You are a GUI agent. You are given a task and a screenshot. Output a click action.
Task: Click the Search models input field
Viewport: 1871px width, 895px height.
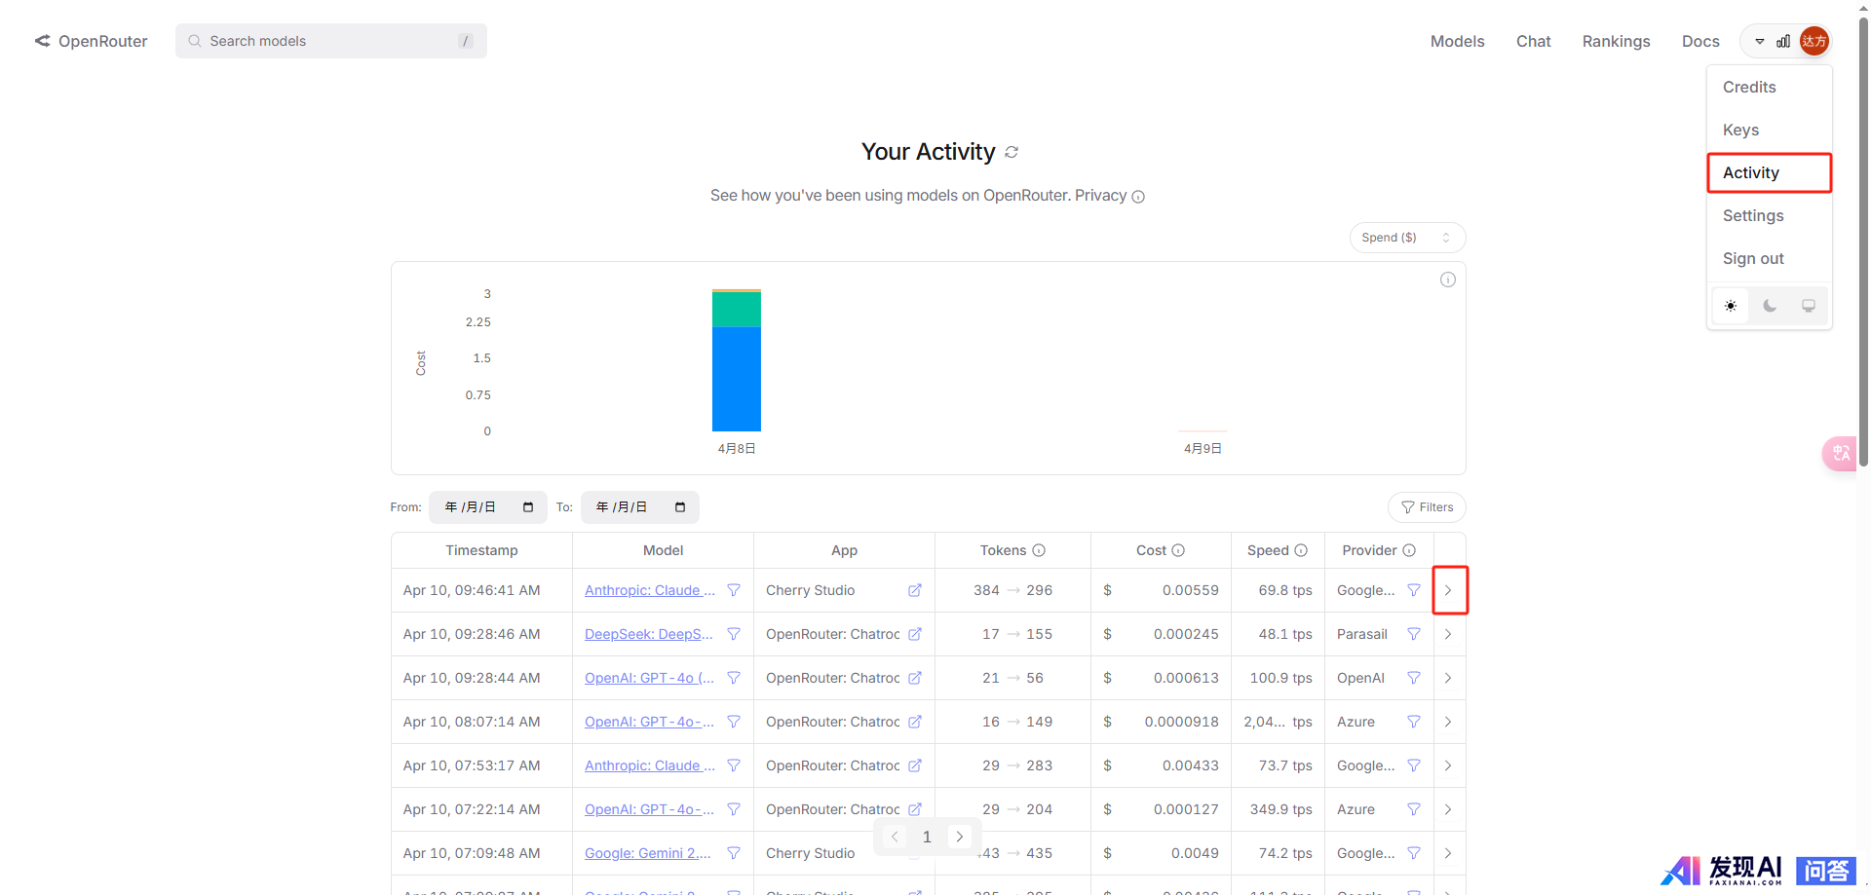coord(331,41)
